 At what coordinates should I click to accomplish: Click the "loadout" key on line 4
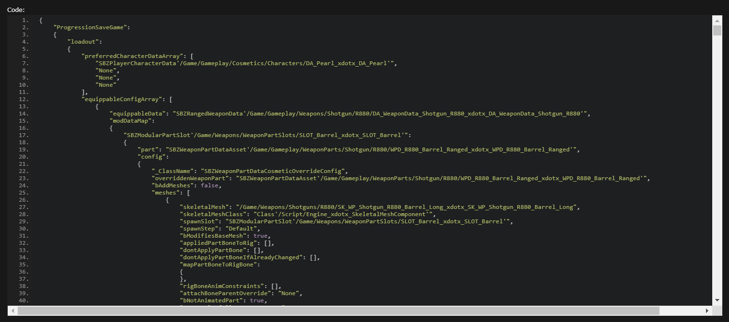pyautogui.click(x=84, y=42)
